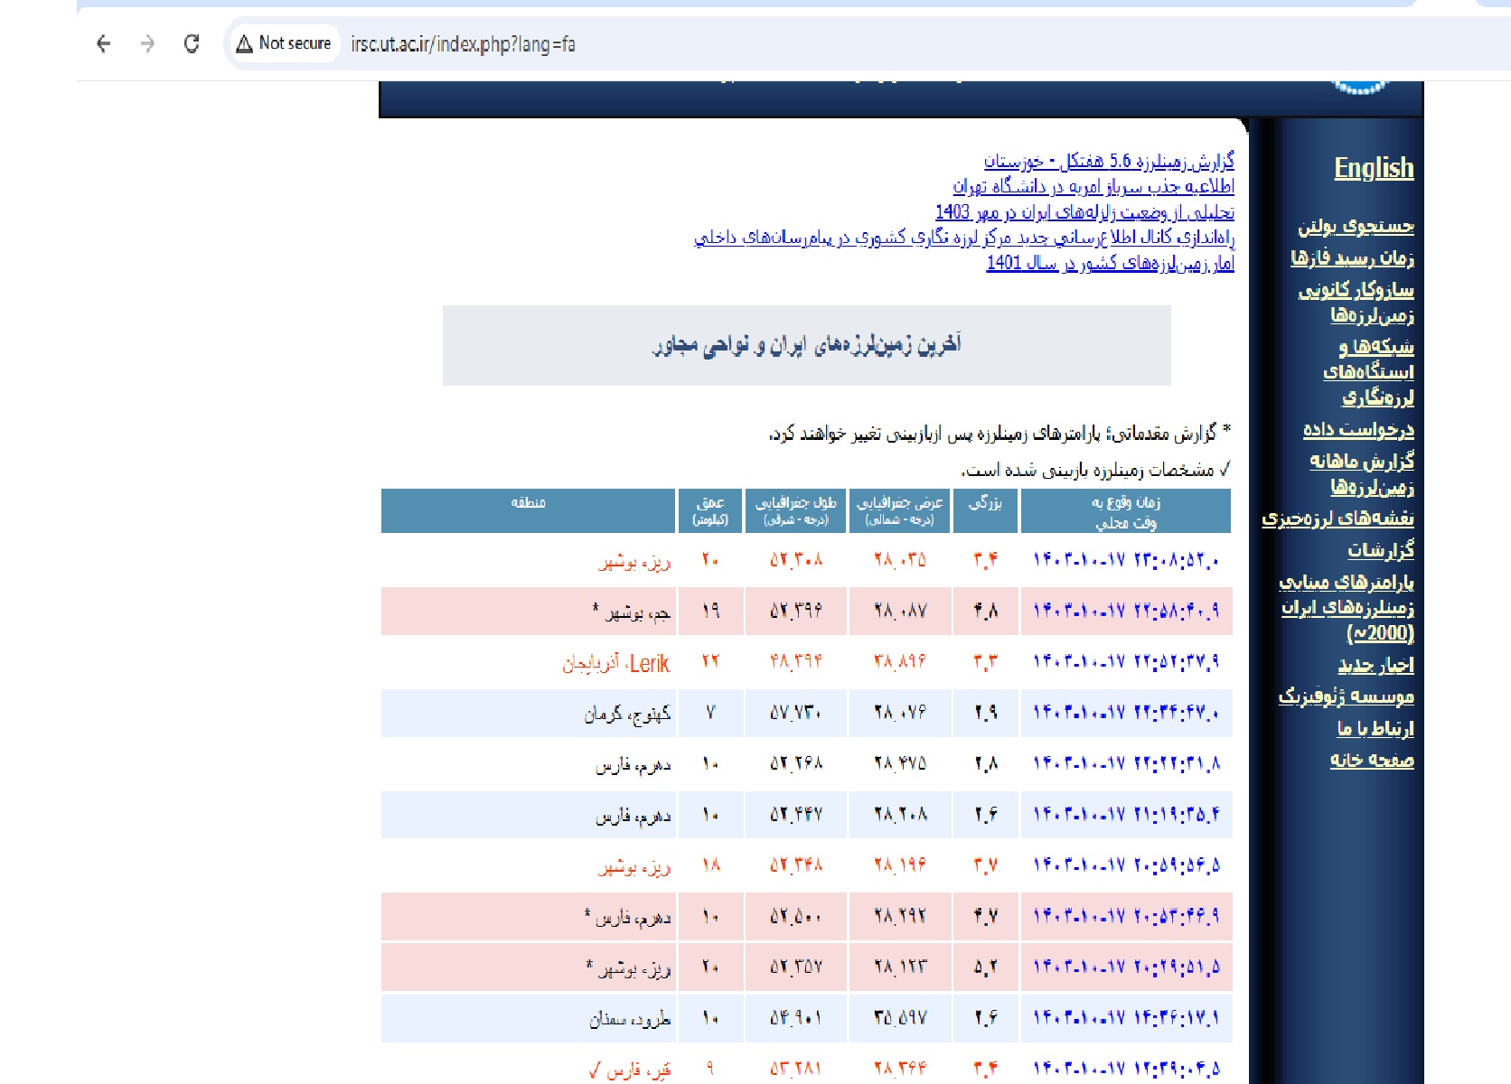Open the گزارشات sidebar link
The image size is (1511, 1084).
[1381, 549]
